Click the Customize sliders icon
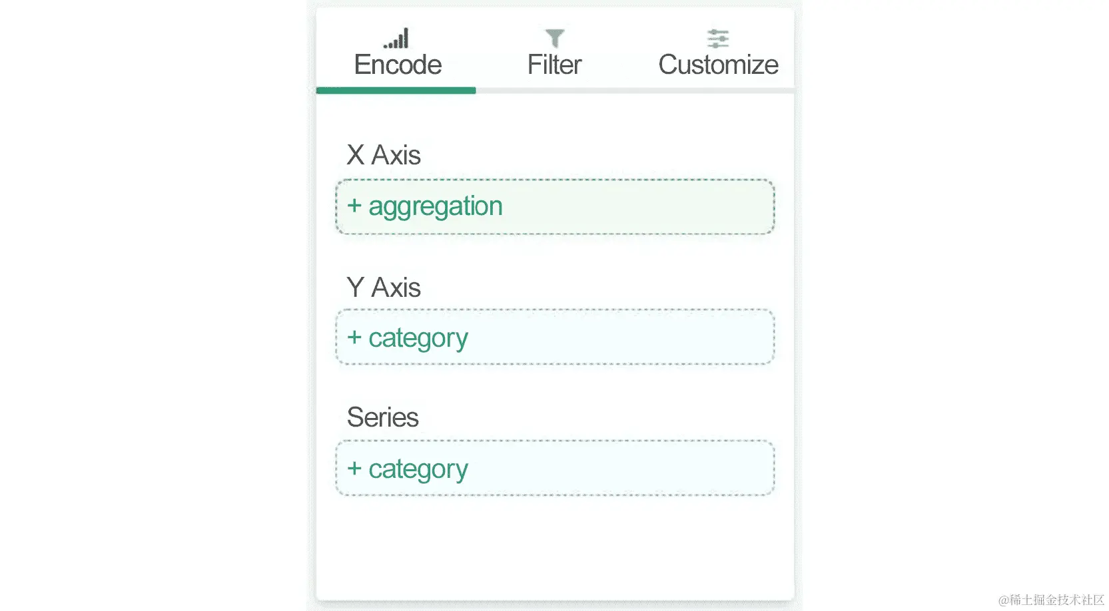The width and height of the screenshot is (1109, 611). 717,39
